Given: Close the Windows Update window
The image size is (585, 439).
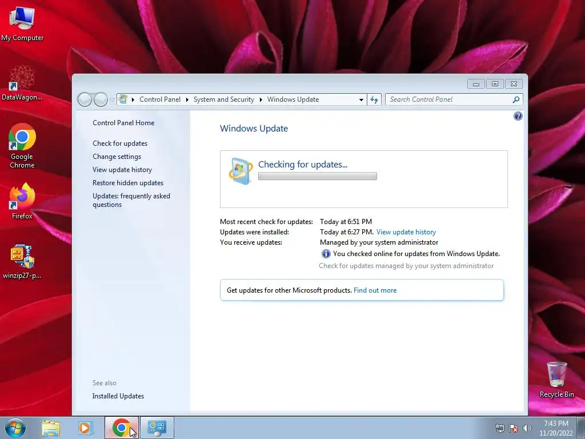Looking at the screenshot, I should click(514, 84).
